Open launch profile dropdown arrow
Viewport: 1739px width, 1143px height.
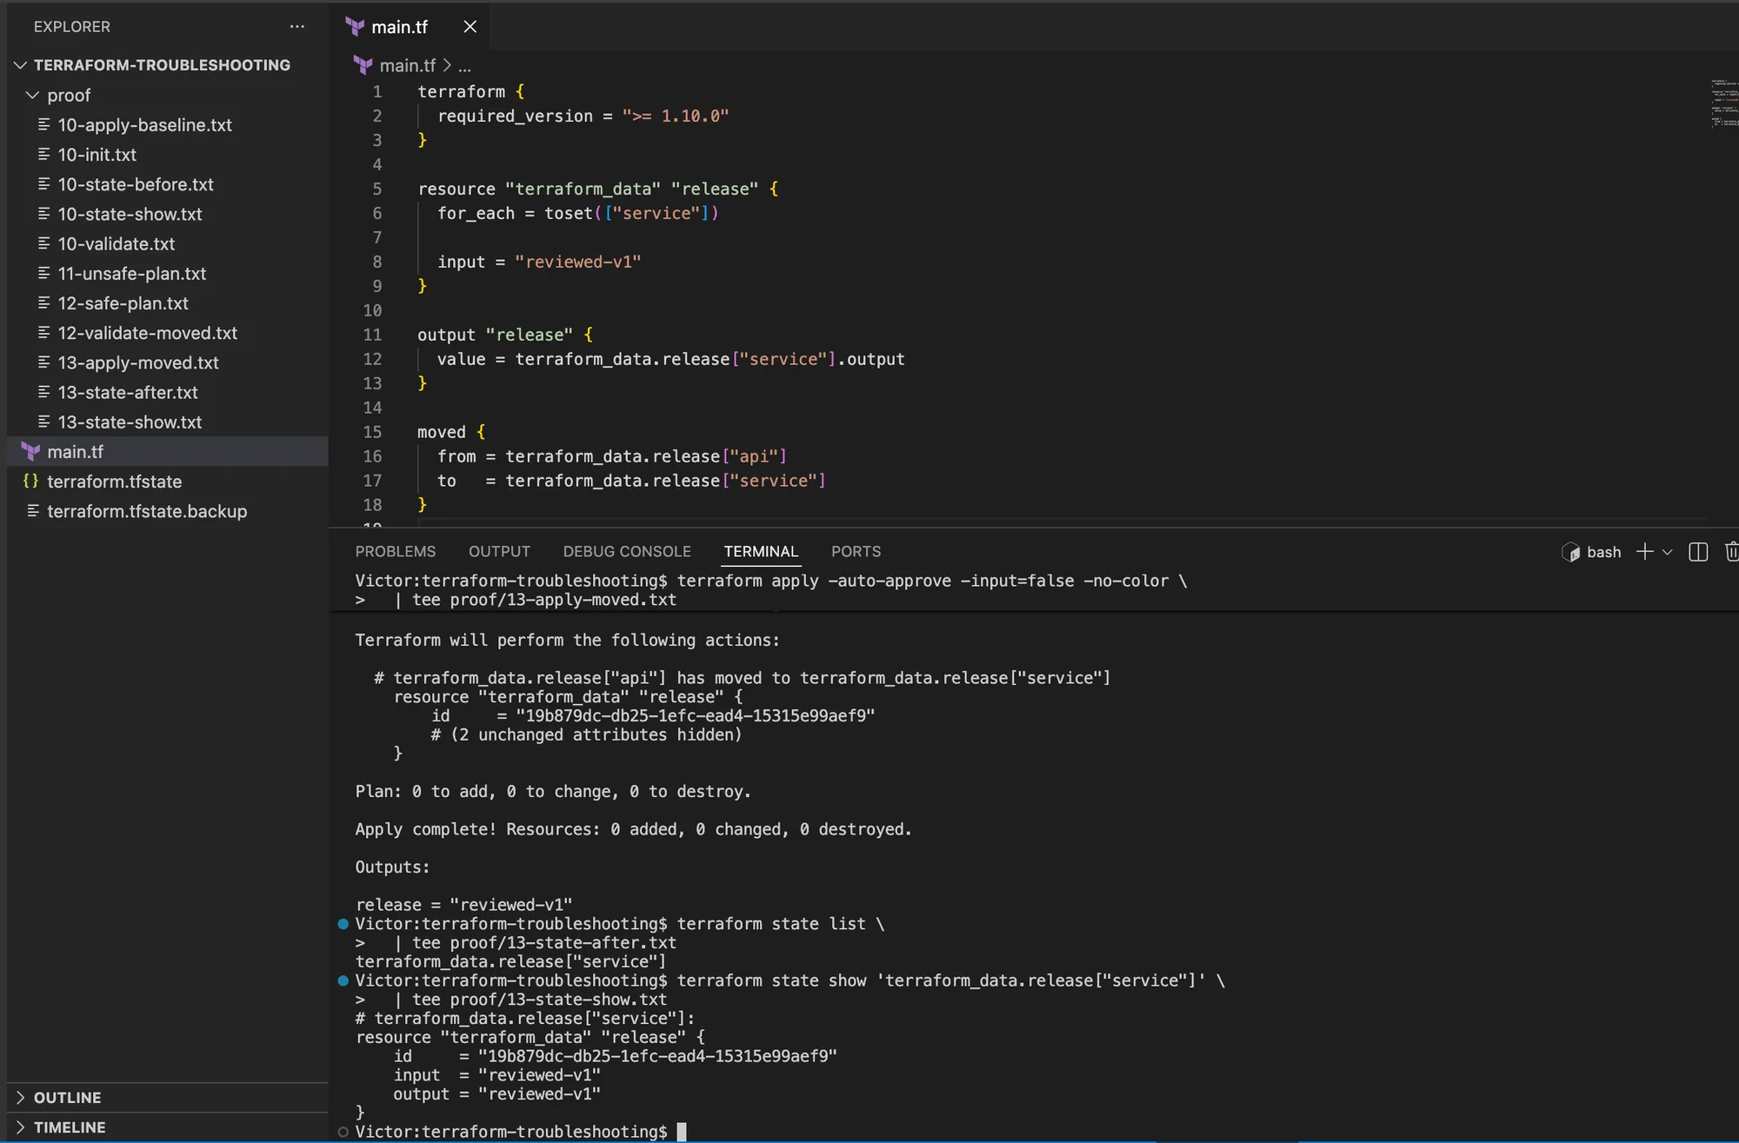[x=1667, y=552]
